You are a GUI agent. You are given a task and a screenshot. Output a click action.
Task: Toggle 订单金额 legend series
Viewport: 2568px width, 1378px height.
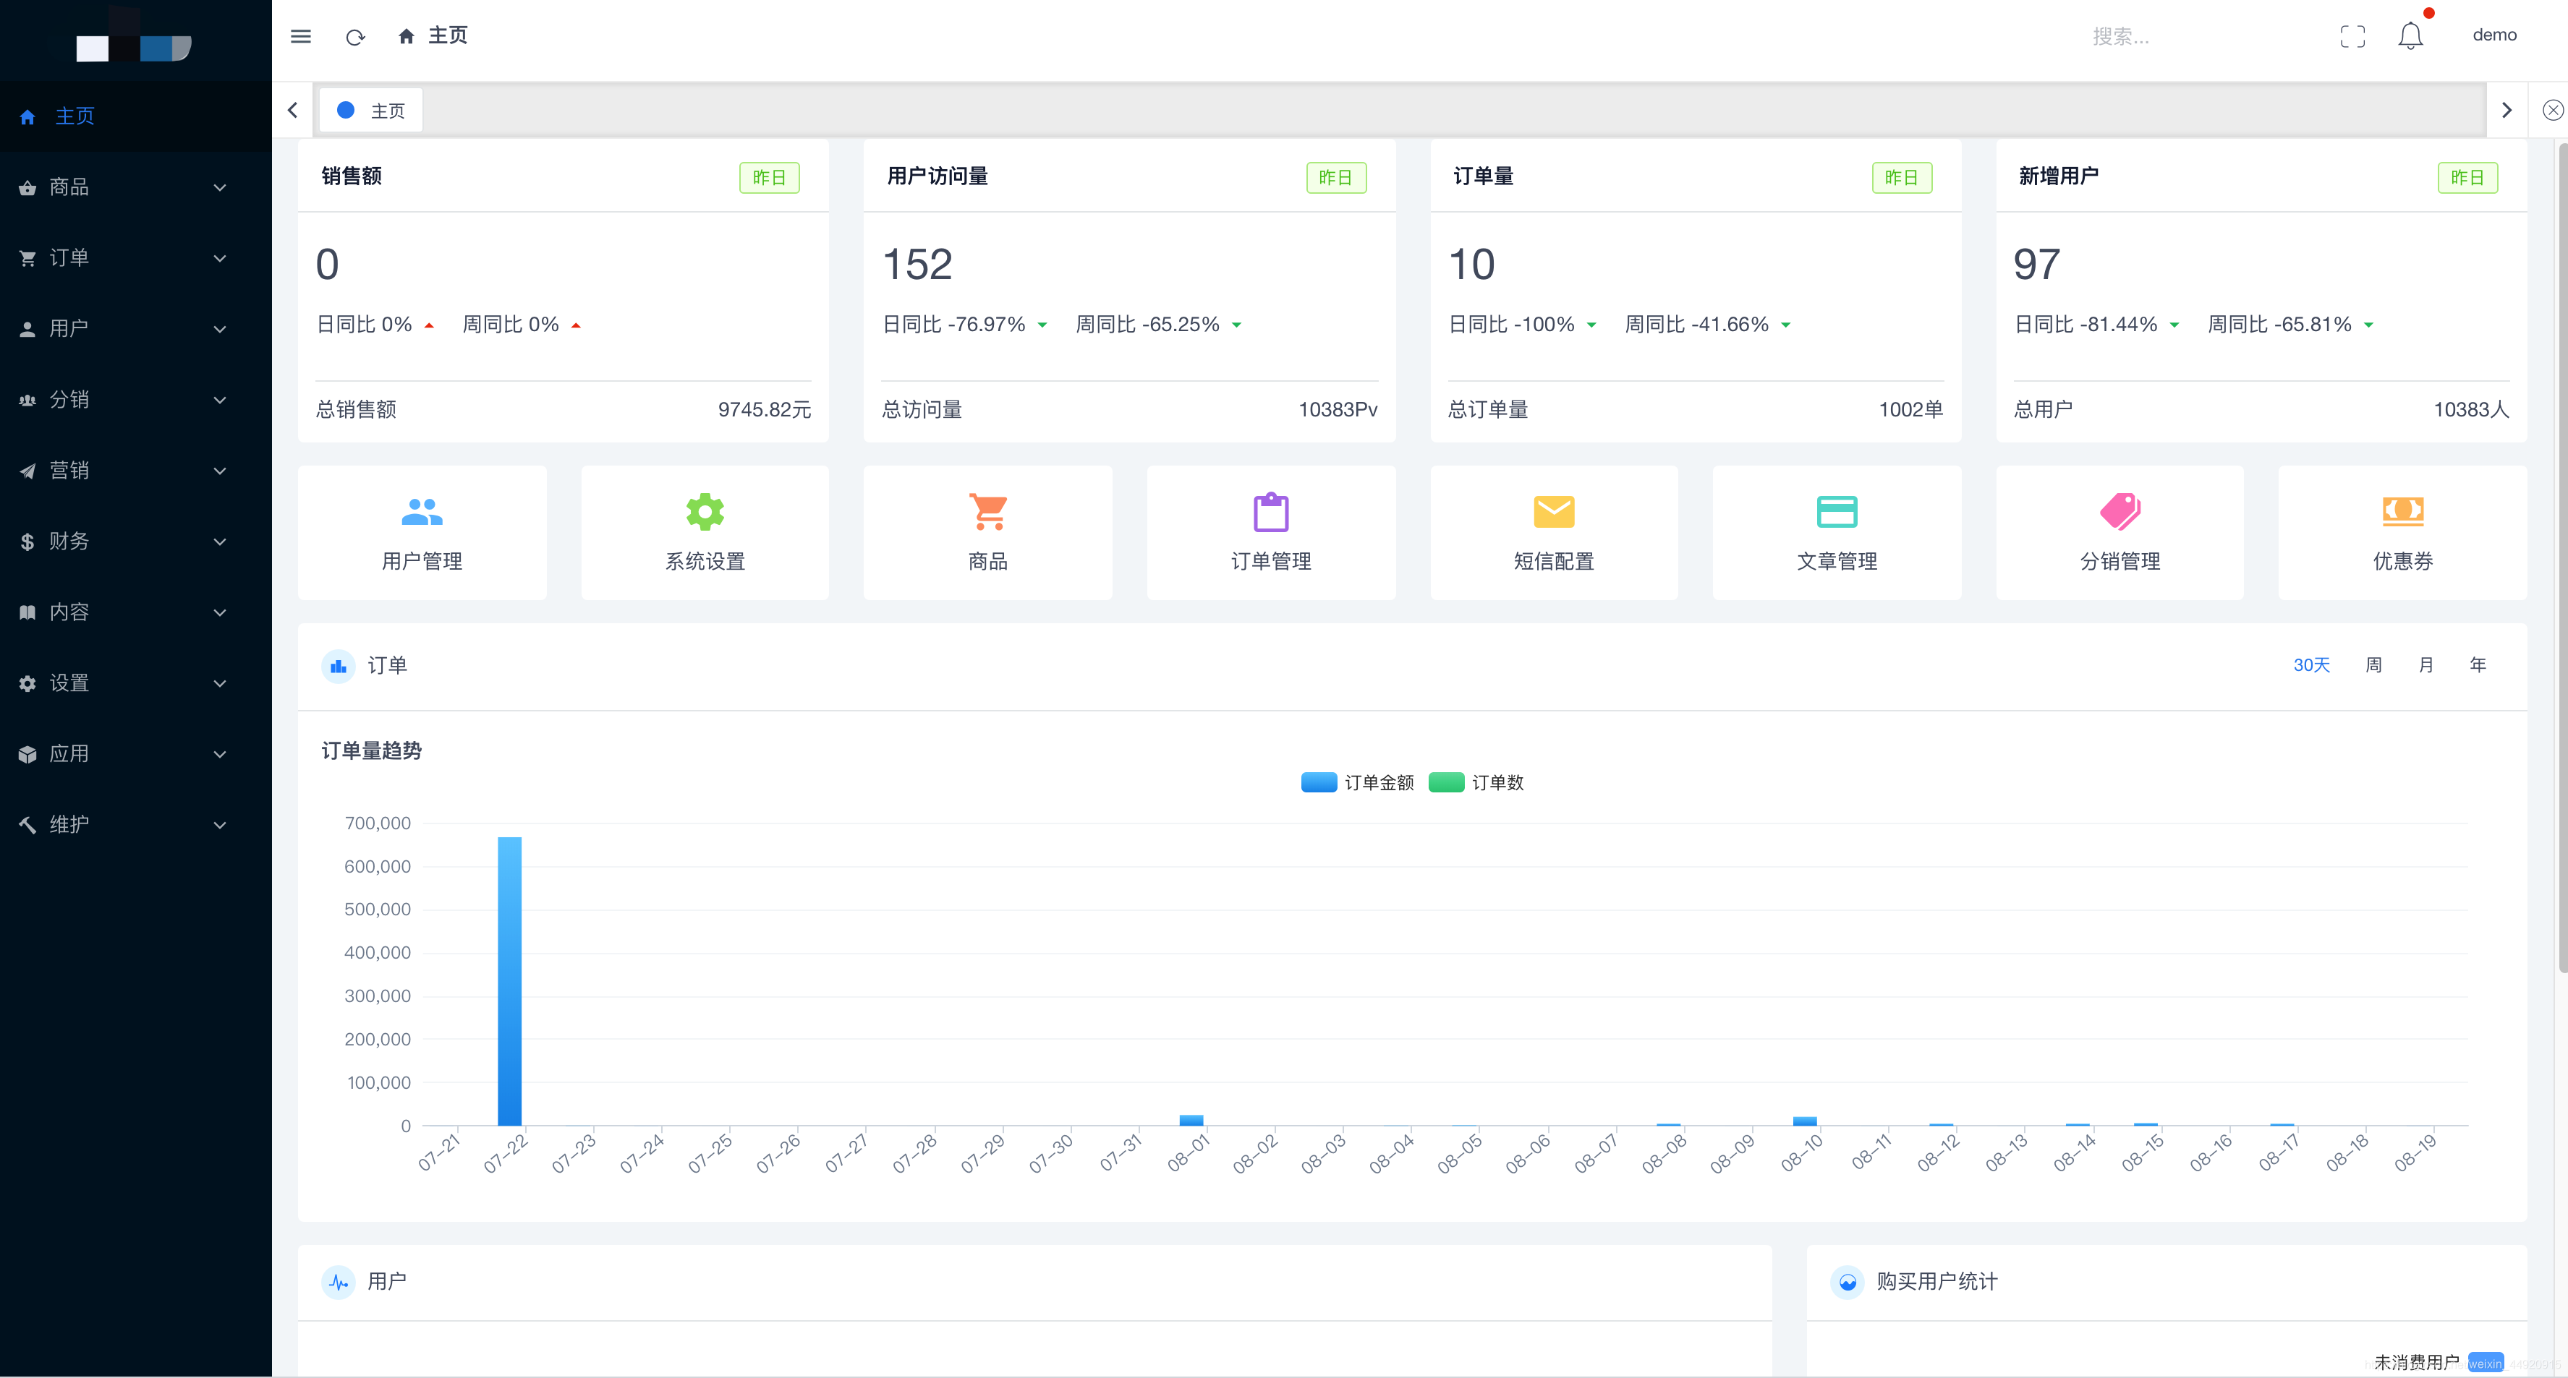(1357, 783)
